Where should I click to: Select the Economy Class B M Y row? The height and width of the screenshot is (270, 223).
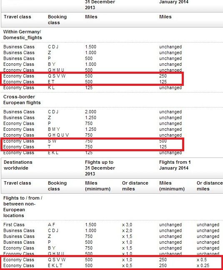[x=93, y=129]
